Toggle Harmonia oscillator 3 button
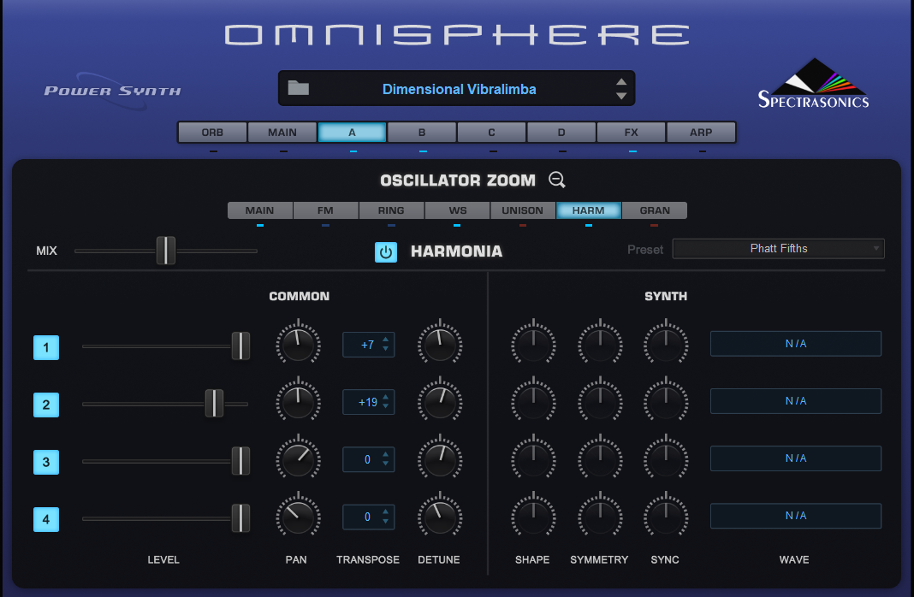914x597 pixels. click(x=46, y=463)
